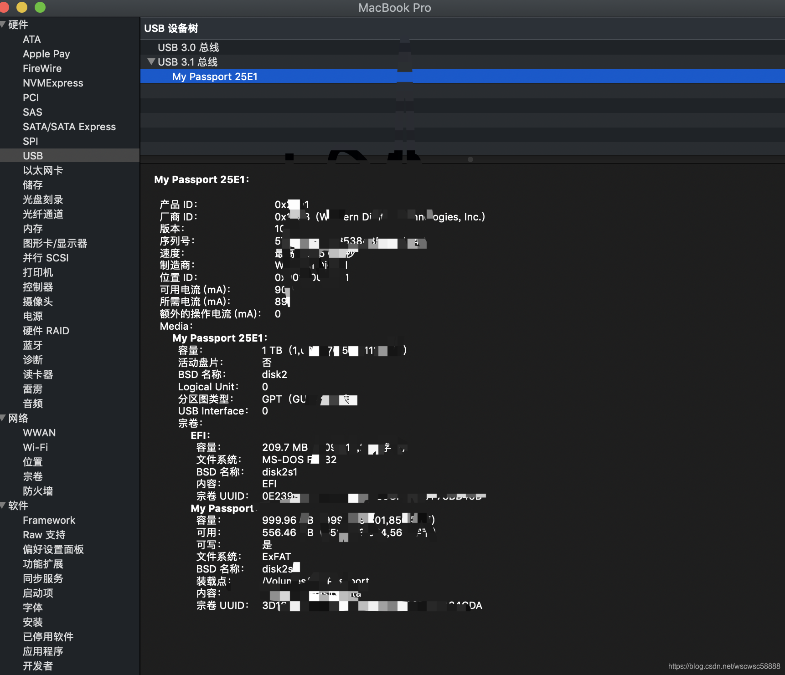Select 诊断 diagnostics entry
Image resolution: width=785 pixels, height=675 pixels.
coord(33,360)
